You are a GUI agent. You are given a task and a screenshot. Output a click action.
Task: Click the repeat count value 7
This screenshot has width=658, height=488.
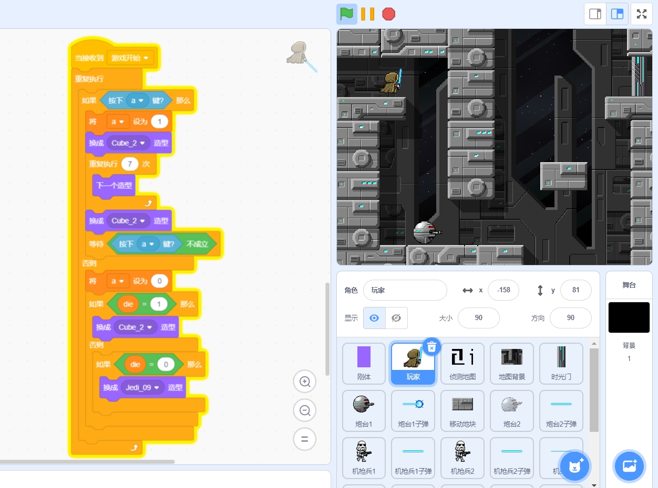[130, 164]
